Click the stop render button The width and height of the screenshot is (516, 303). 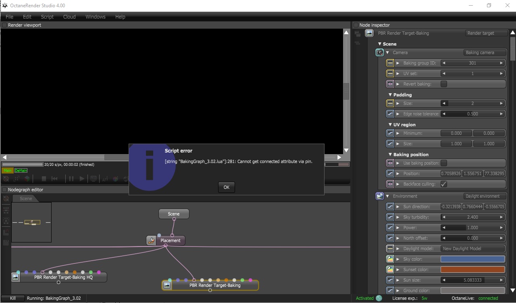point(44,179)
